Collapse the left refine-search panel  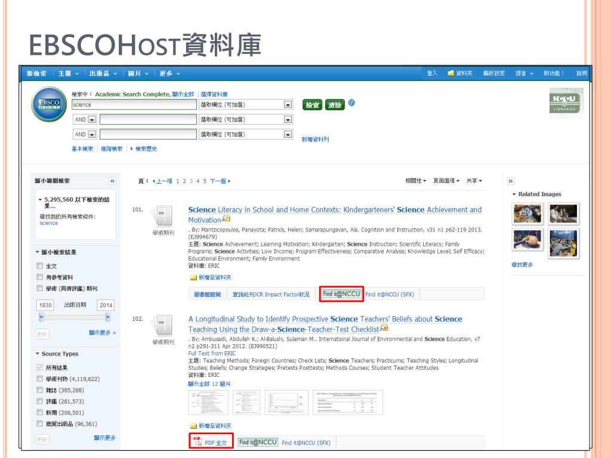point(112,181)
